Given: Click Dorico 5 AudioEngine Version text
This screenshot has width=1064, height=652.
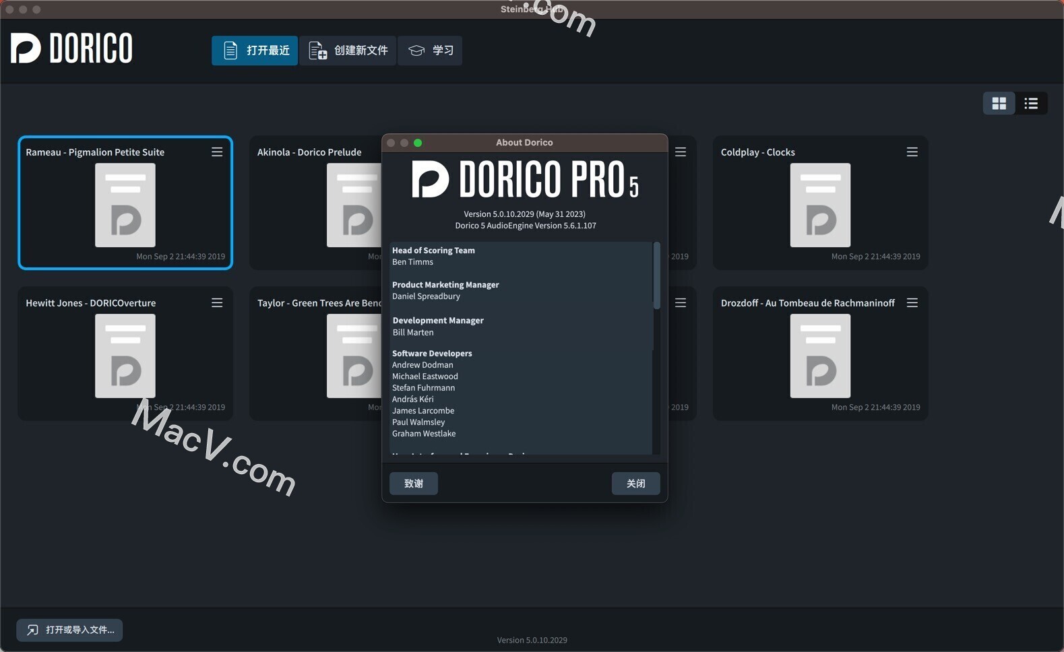Looking at the screenshot, I should pyautogui.click(x=525, y=226).
